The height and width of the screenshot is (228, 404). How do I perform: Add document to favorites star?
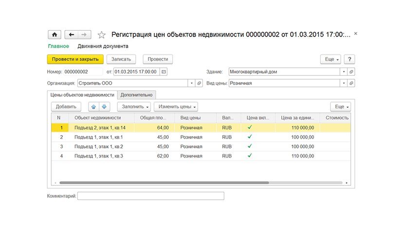[102, 35]
